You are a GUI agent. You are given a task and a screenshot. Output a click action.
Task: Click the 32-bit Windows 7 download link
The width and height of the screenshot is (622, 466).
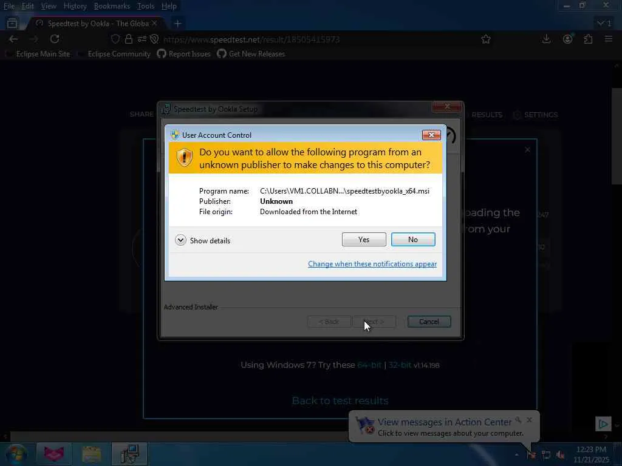(x=400, y=365)
